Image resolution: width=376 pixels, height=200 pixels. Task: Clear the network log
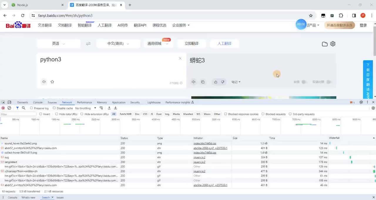coord(9,108)
